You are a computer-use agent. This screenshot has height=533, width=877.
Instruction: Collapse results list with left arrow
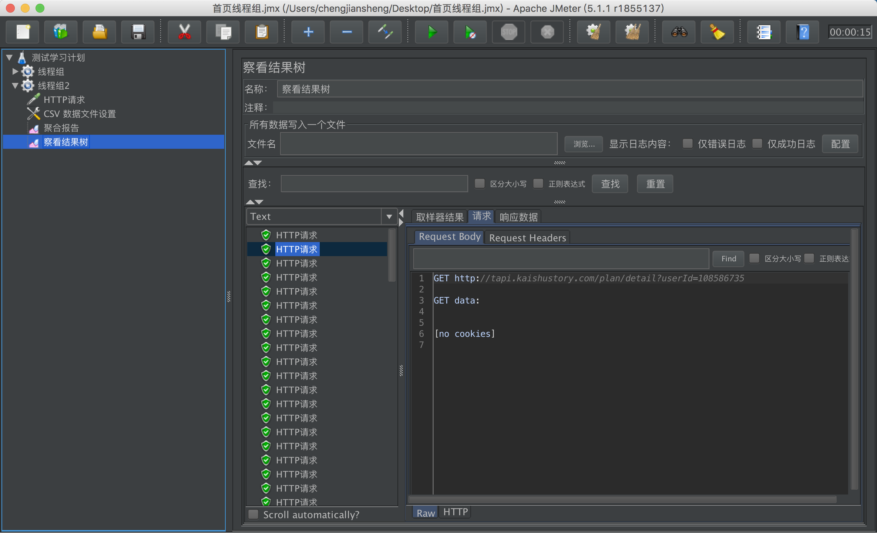(x=401, y=214)
